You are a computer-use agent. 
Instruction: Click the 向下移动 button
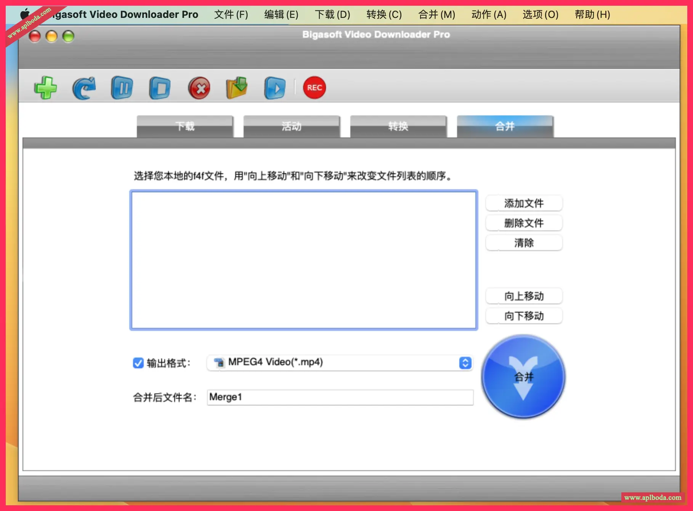click(524, 316)
